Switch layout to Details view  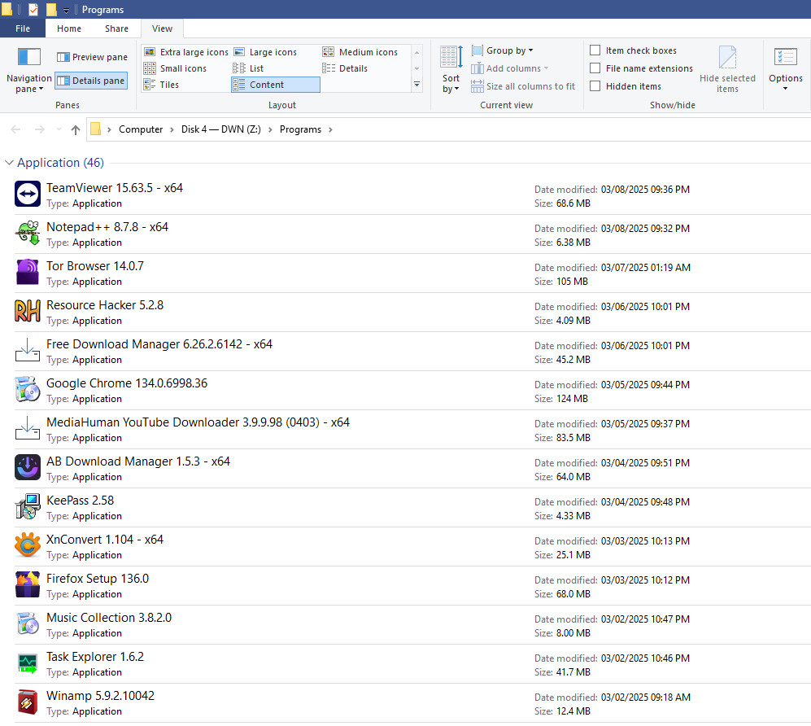point(345,68)
